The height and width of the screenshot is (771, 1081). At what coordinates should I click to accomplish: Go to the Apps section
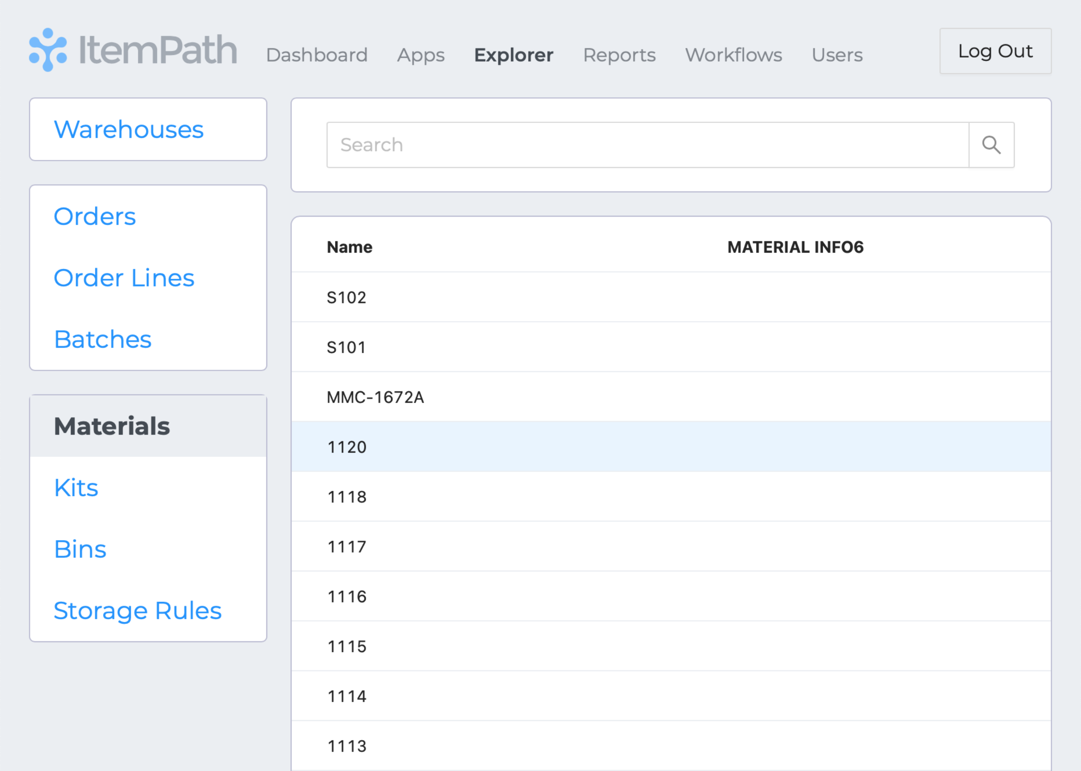point(421,55)
